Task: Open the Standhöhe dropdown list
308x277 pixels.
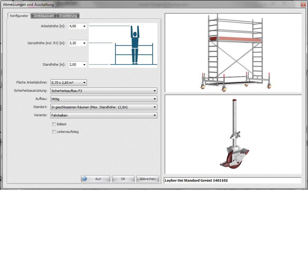Action: click(x=84, y=65)
